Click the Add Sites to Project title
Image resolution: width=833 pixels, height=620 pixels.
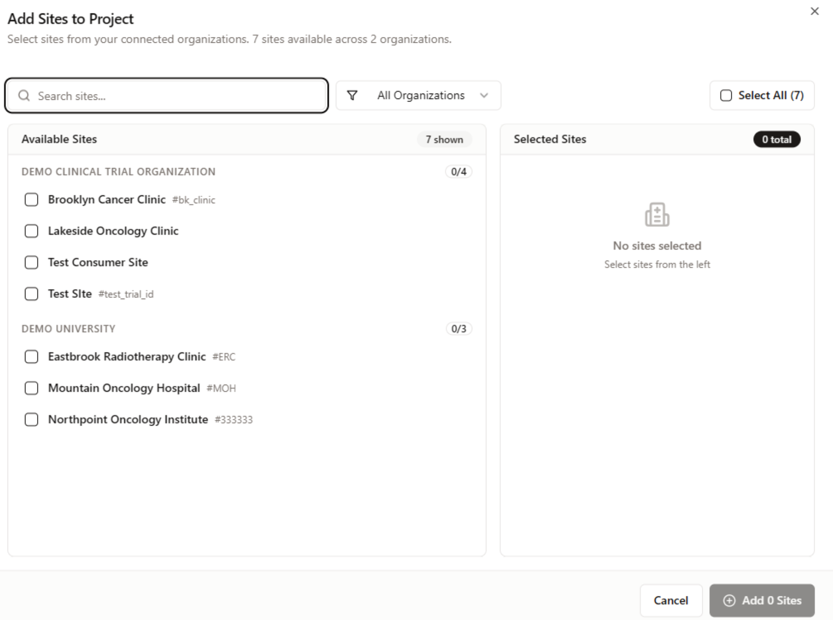pos(70,19)
